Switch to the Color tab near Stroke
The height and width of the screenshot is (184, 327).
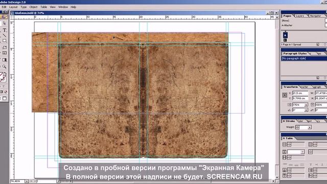pos(300,121)
